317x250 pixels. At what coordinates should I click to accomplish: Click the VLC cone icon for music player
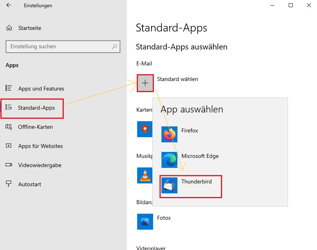[144, 175]
